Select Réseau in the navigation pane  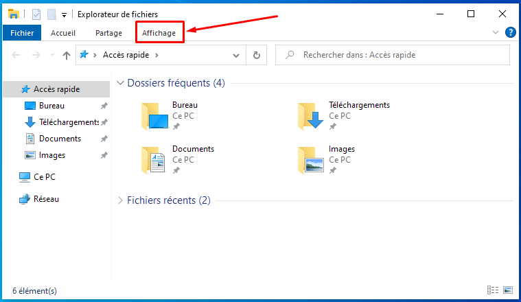tap(46, 199)
